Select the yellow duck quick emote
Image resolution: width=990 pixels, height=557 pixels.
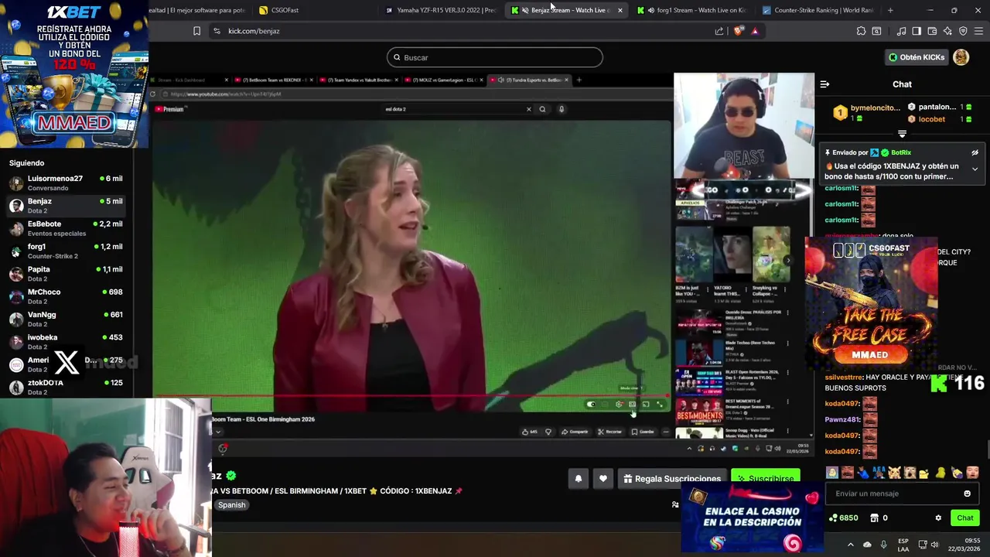[940, 473]
